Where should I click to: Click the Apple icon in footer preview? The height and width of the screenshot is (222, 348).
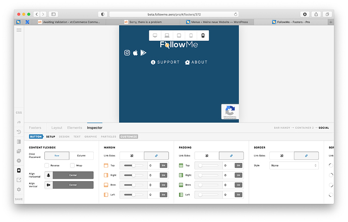click(135, 53)
